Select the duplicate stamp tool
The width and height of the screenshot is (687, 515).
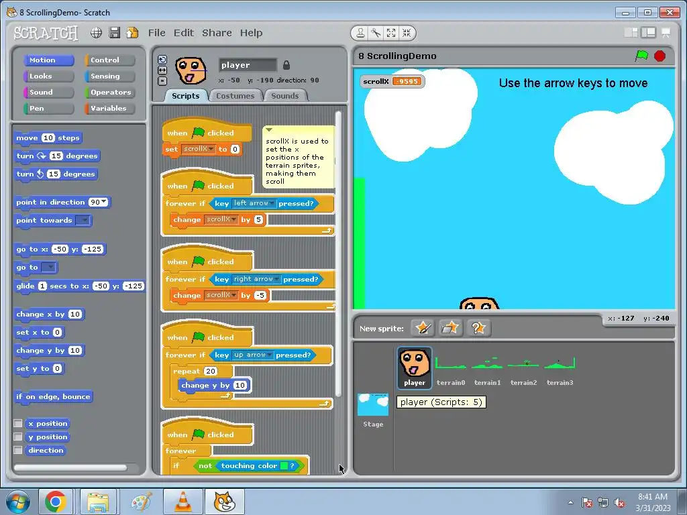click(x=360, y=33)
